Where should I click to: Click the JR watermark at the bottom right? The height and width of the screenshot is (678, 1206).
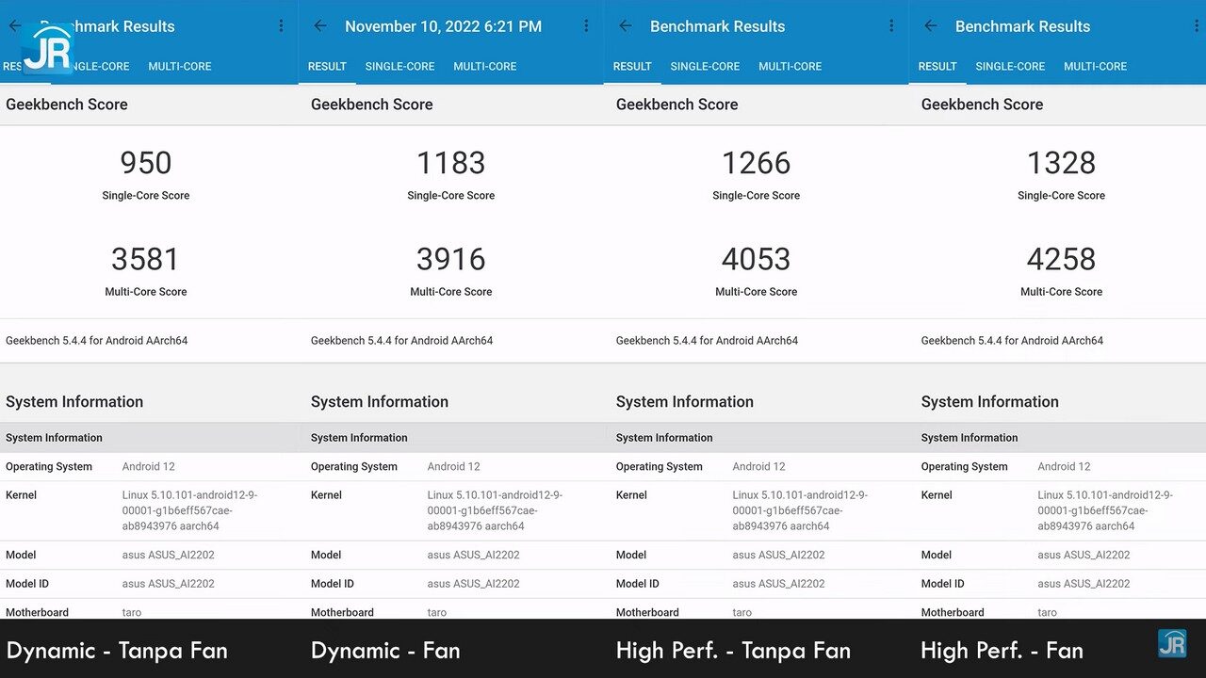pos(1172,644)
